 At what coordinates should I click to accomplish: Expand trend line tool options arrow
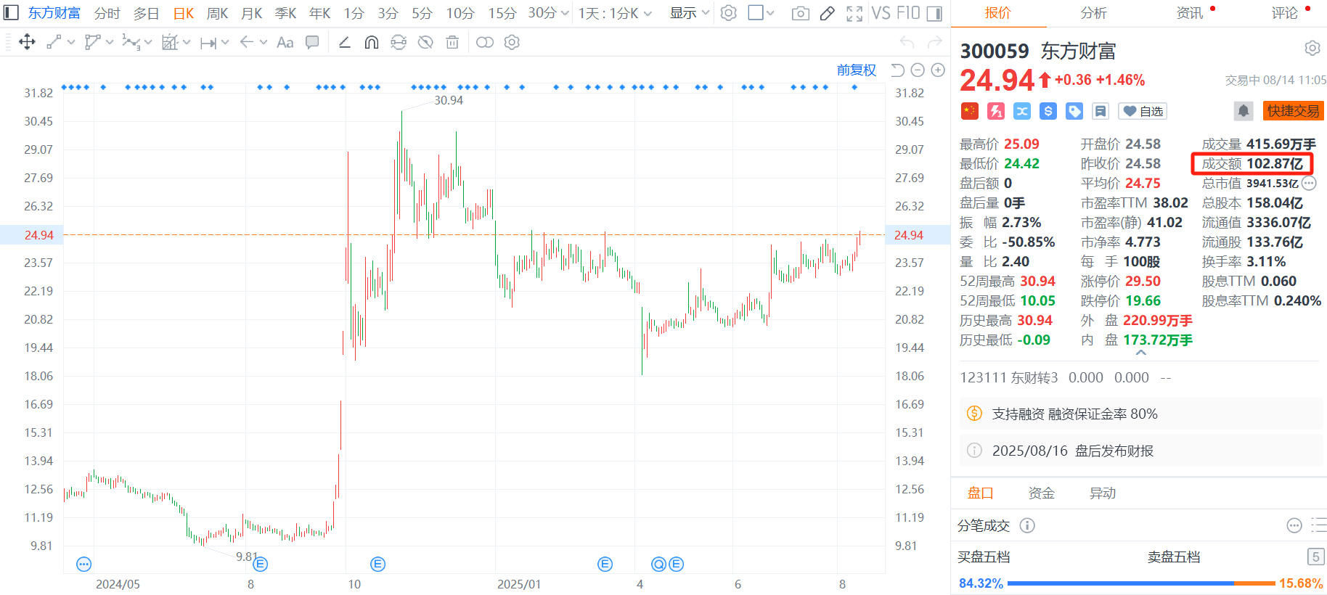click(x=71, y=42)
